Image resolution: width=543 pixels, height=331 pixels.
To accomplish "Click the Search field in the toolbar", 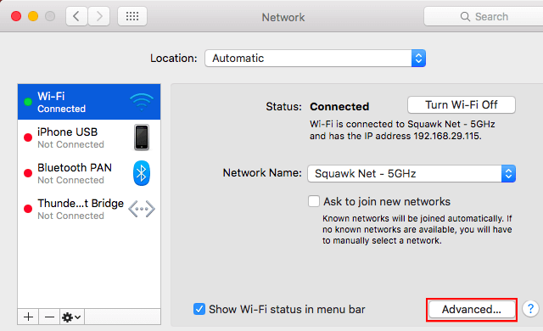I will pos(484,16).
